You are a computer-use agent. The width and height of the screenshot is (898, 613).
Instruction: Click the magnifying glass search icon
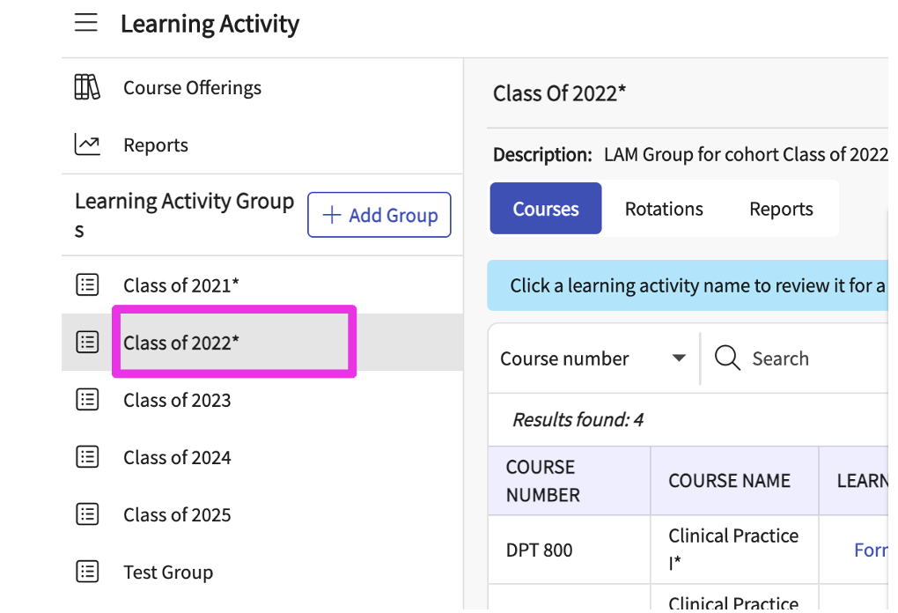[x=727, y=358]
